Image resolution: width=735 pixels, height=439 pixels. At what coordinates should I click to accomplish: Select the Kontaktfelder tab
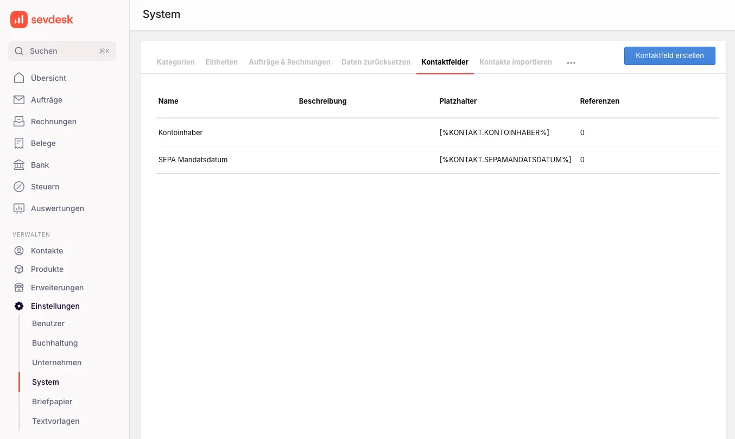[x=445, y=62]
